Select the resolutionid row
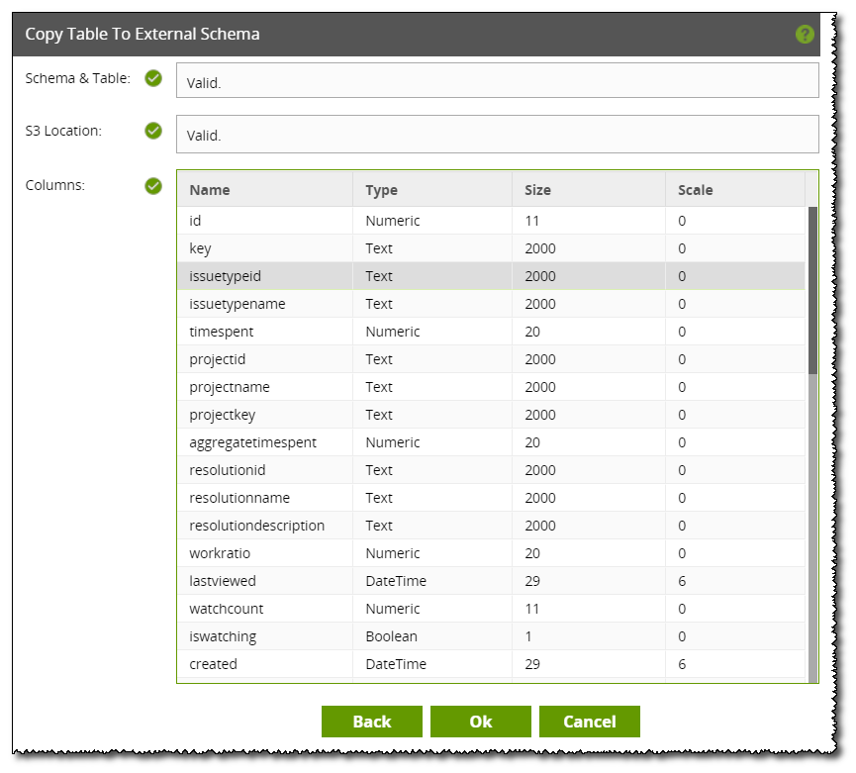Screen dimensions: 856x773 (x=491, y=470)
